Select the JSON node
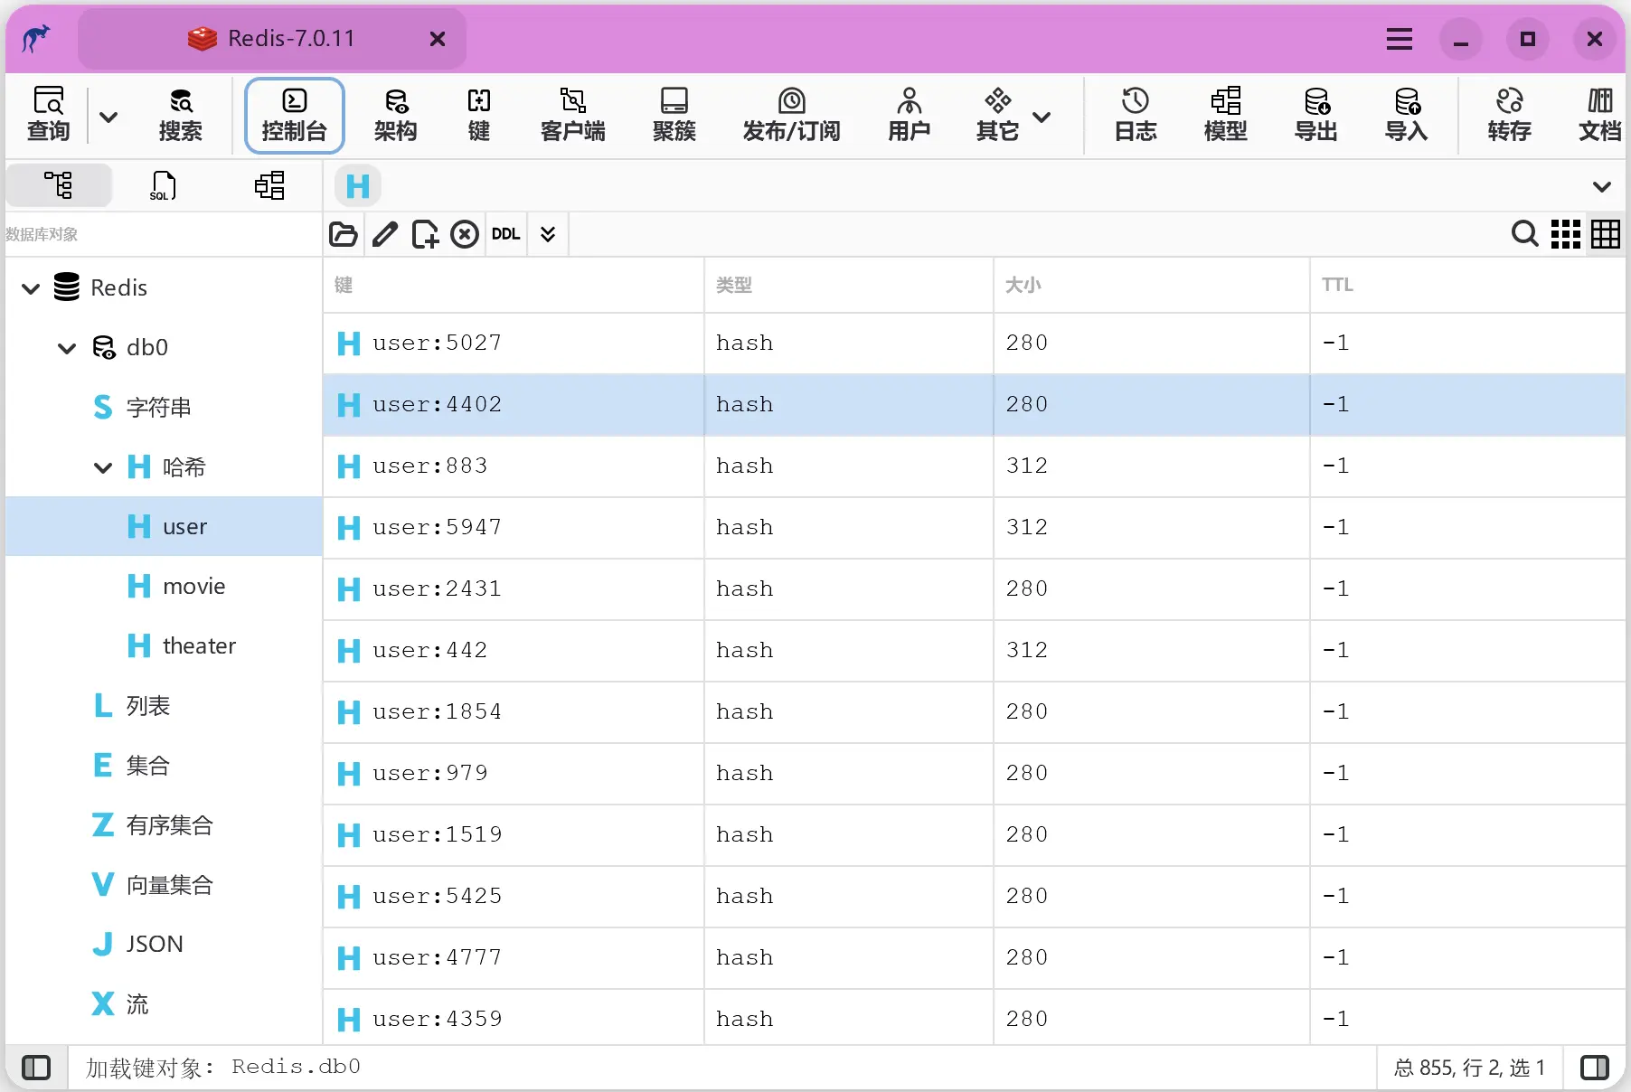The width and height of the screenshot is (1631, 1092). (165, 945)
